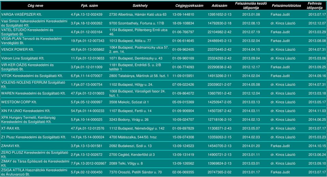The width and height of the screenshot is (327, 177).
Task: Select 'XPA Hungary Termelő' company cell
Action: click(x=28, y=120)
